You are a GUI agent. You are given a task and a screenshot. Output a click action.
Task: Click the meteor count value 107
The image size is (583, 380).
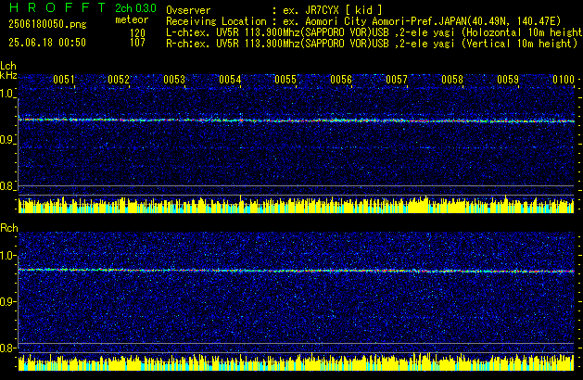(x=137, y=43)
